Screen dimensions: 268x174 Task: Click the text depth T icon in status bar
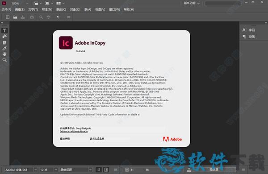(189, 170)
